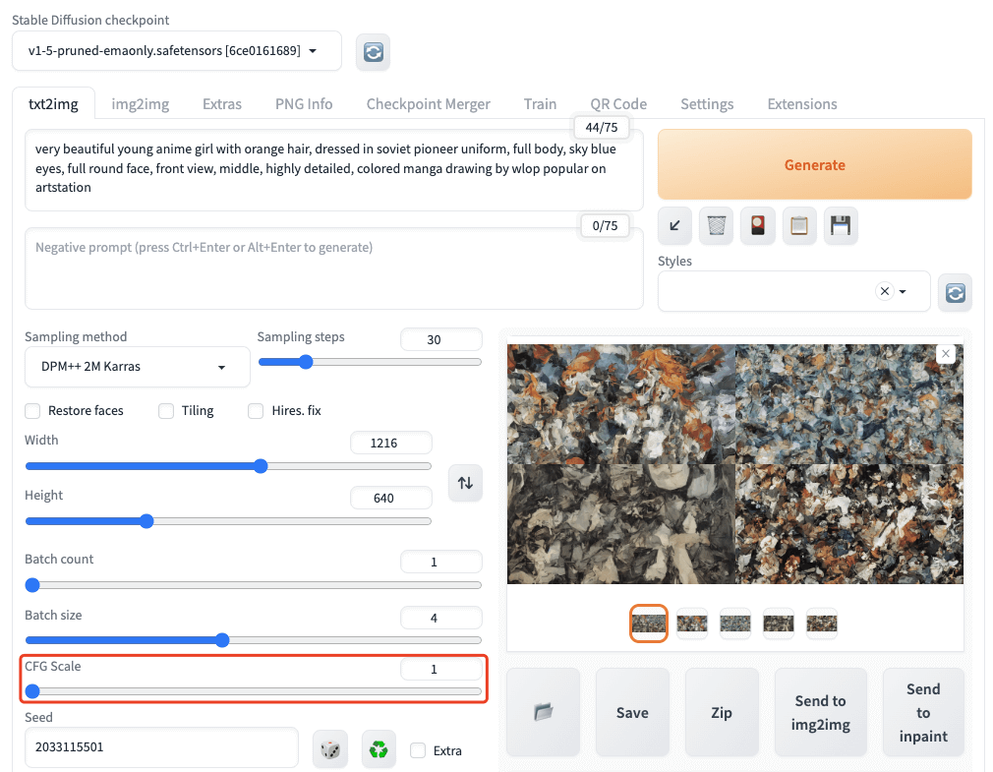Click the arrow icon to read generation parameters

(674, 225)
